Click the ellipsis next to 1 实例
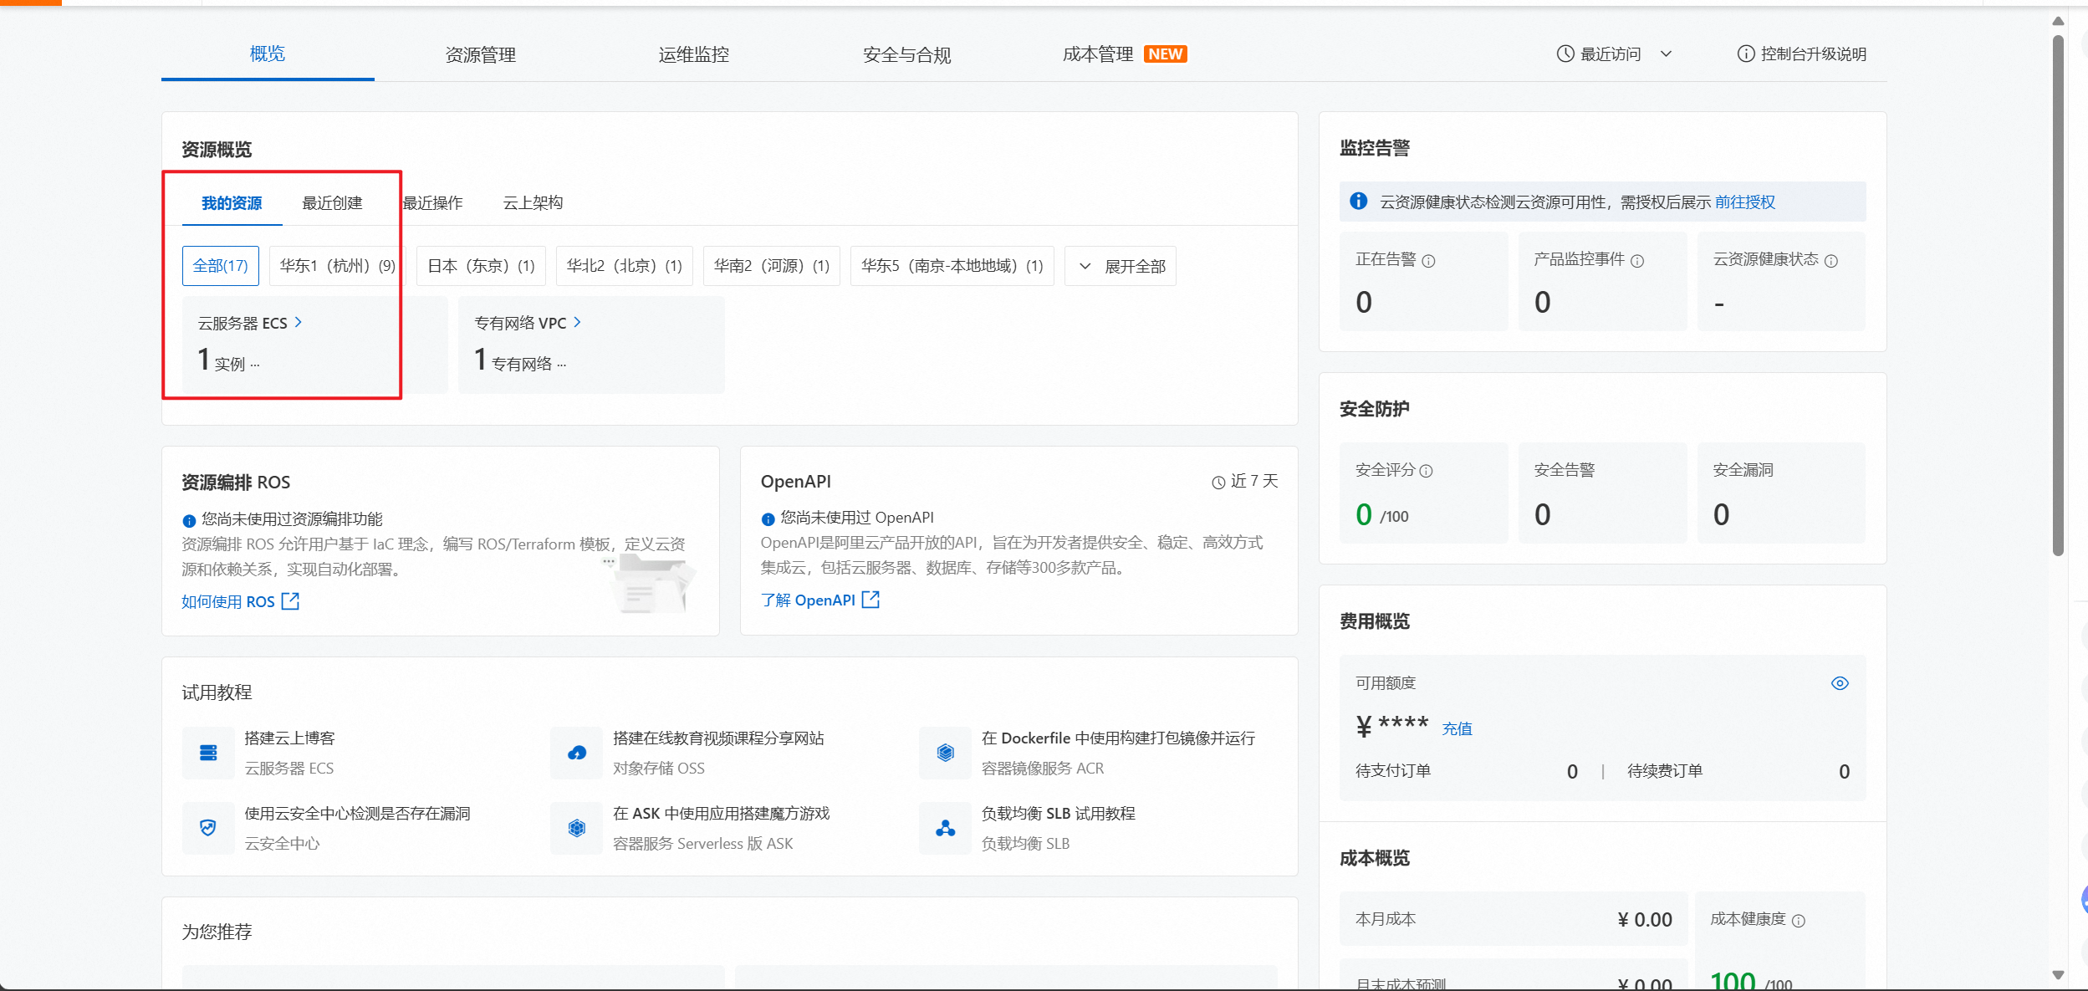 click(x=255, y=365)
